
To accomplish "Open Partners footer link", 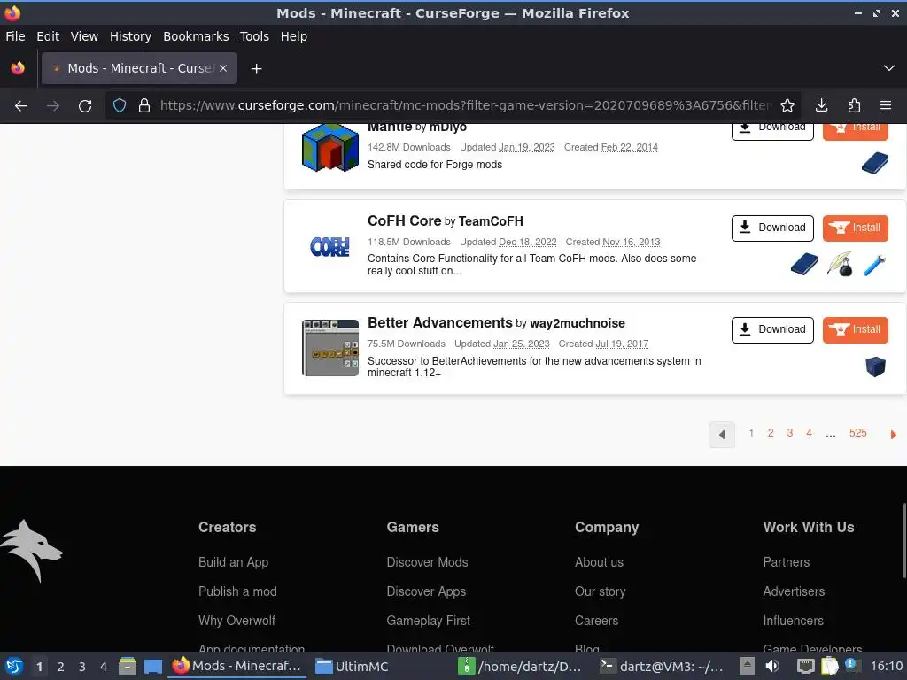I will (x=787, y=562).
